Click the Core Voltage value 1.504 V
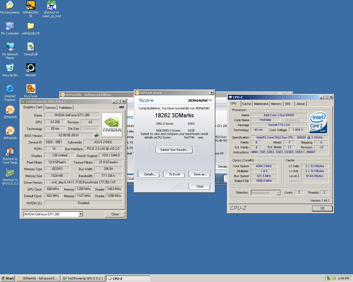This screenshot has width=353, height=282. click(298, 130)
